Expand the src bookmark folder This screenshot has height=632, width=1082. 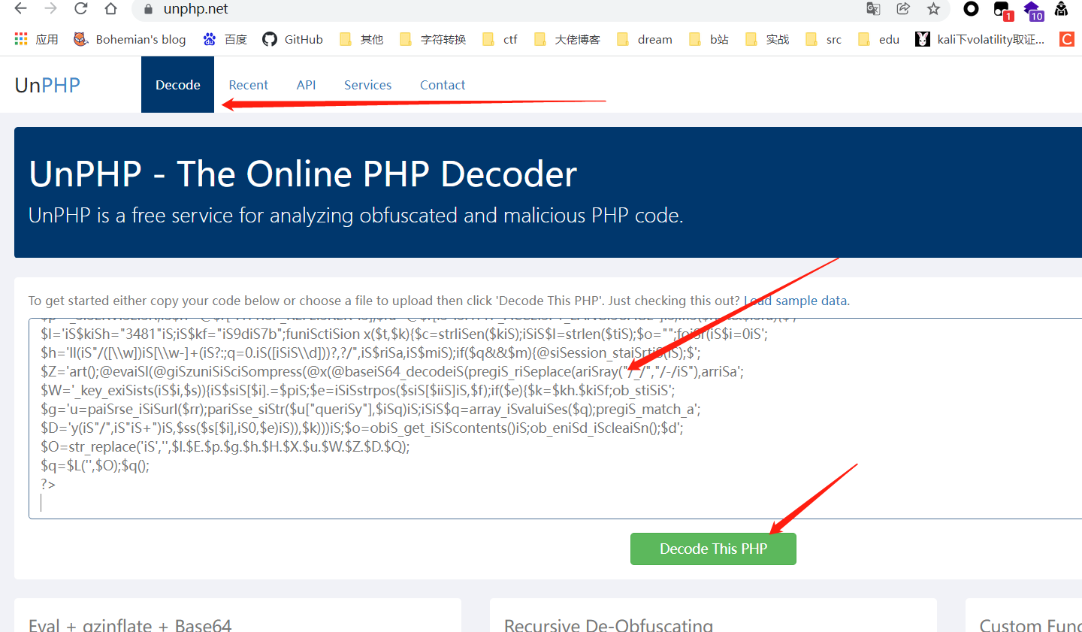pos(823,39)
